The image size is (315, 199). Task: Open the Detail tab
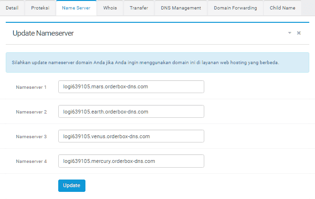click(12, 8)
